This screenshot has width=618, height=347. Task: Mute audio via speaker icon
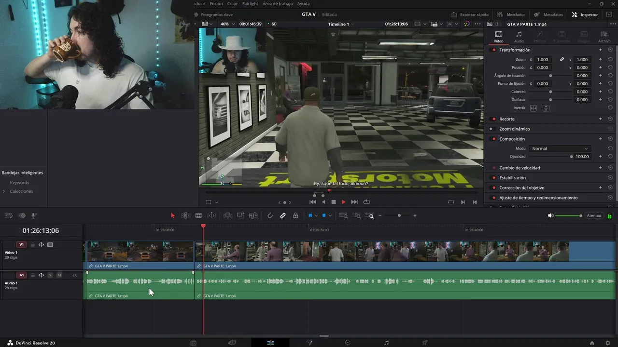pos(550,215)
